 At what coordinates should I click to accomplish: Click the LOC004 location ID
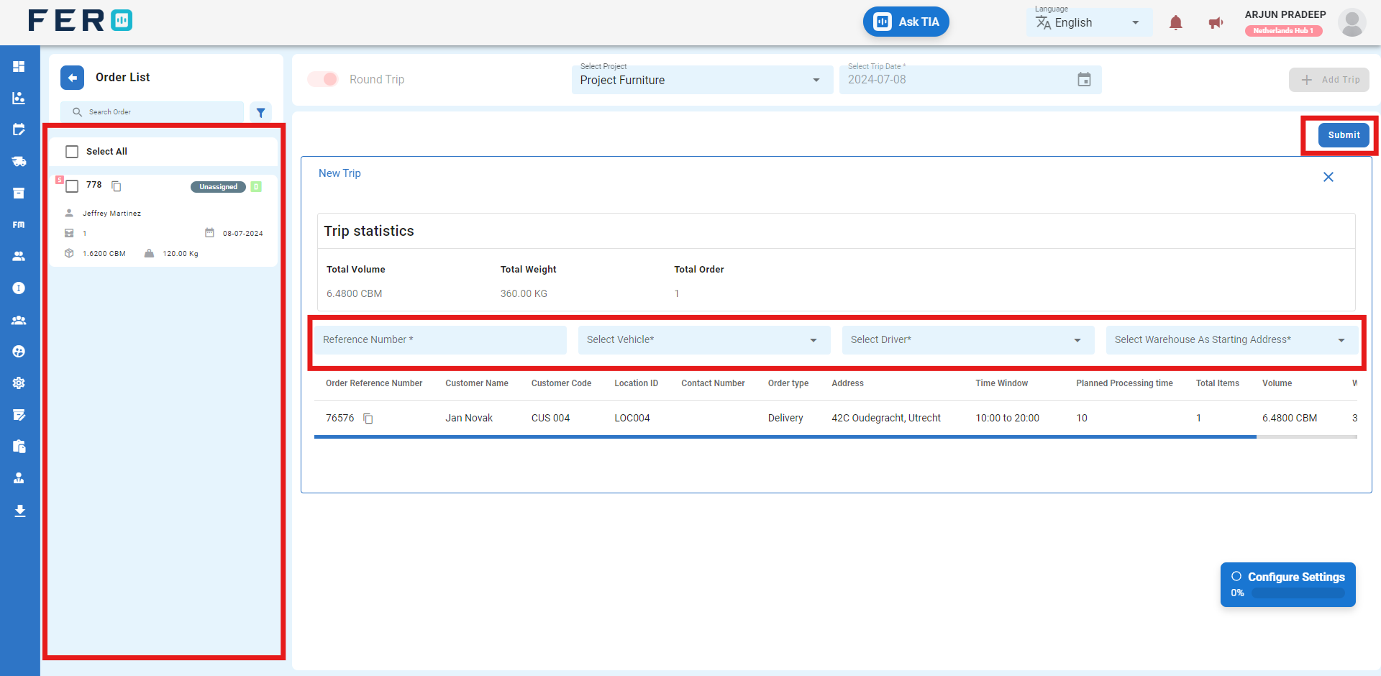pos(632,418)
